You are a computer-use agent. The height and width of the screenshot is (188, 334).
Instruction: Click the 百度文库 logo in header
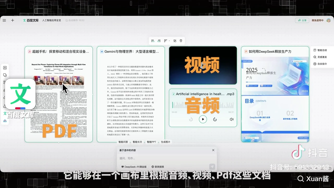31,20
